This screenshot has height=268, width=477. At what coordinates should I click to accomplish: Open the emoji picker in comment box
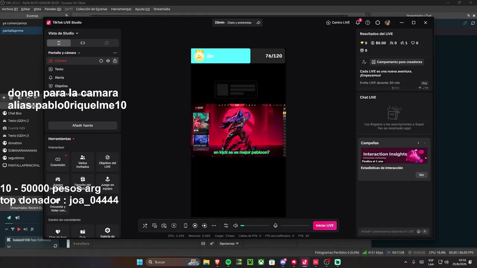coord(418,232)
